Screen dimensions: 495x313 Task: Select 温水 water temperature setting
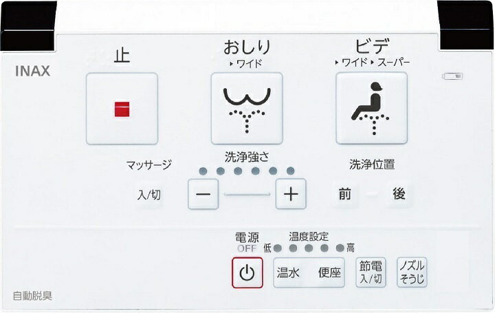pos(289,272)
